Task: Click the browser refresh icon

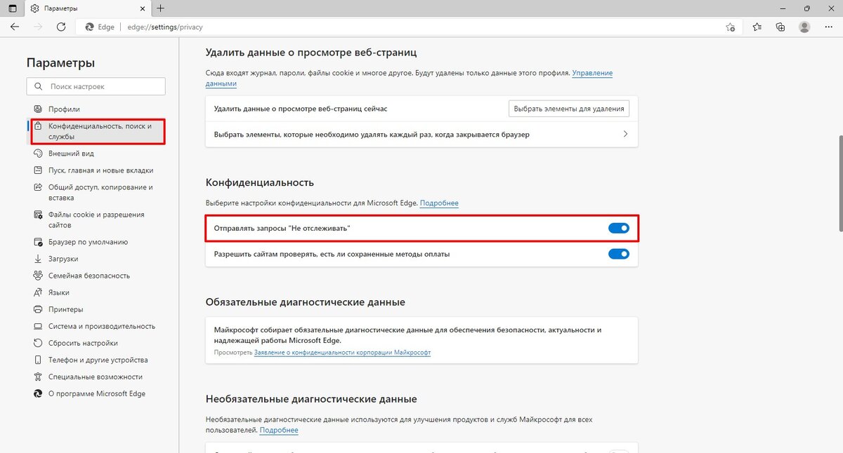Action: (x=61, y=27)
